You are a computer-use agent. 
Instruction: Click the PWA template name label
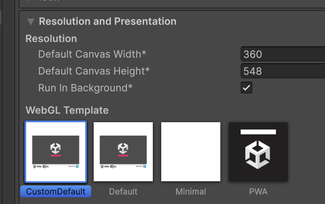click(258, 192)
